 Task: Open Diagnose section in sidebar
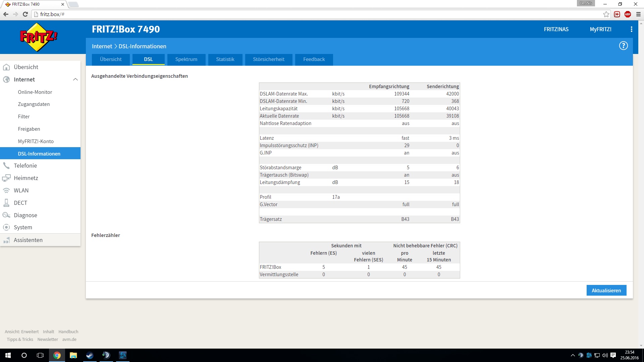click(x=25, y=215)
